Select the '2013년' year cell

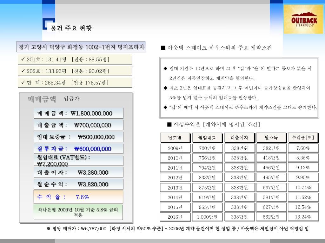pyautogui.click(x=175, y=187)
